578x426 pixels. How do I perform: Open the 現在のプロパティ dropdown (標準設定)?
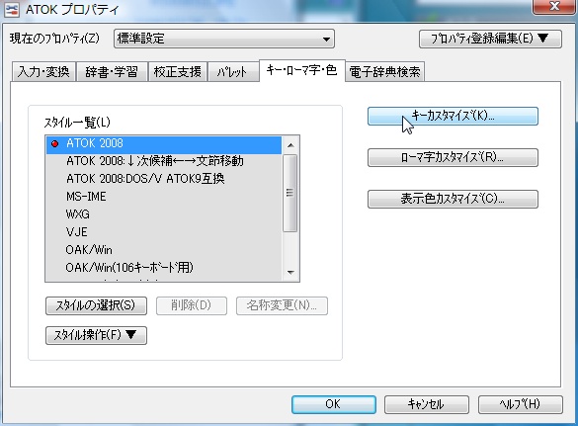(224, 39)
